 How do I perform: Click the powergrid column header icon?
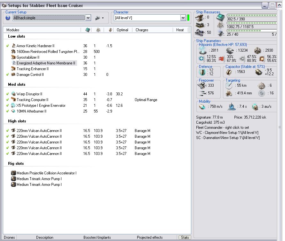tap(98, 30)
